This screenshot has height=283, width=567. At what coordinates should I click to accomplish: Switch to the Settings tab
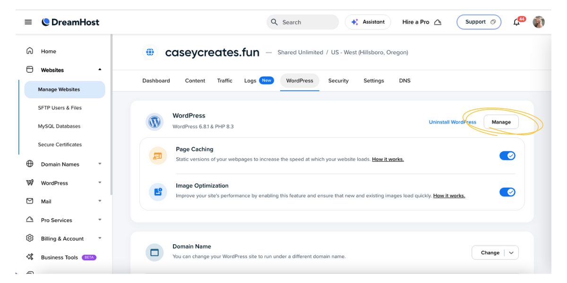[x=374, y=81]
